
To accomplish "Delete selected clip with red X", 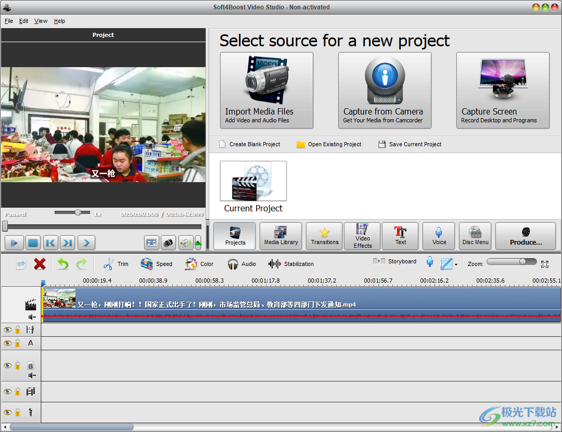I will [40, 264].
